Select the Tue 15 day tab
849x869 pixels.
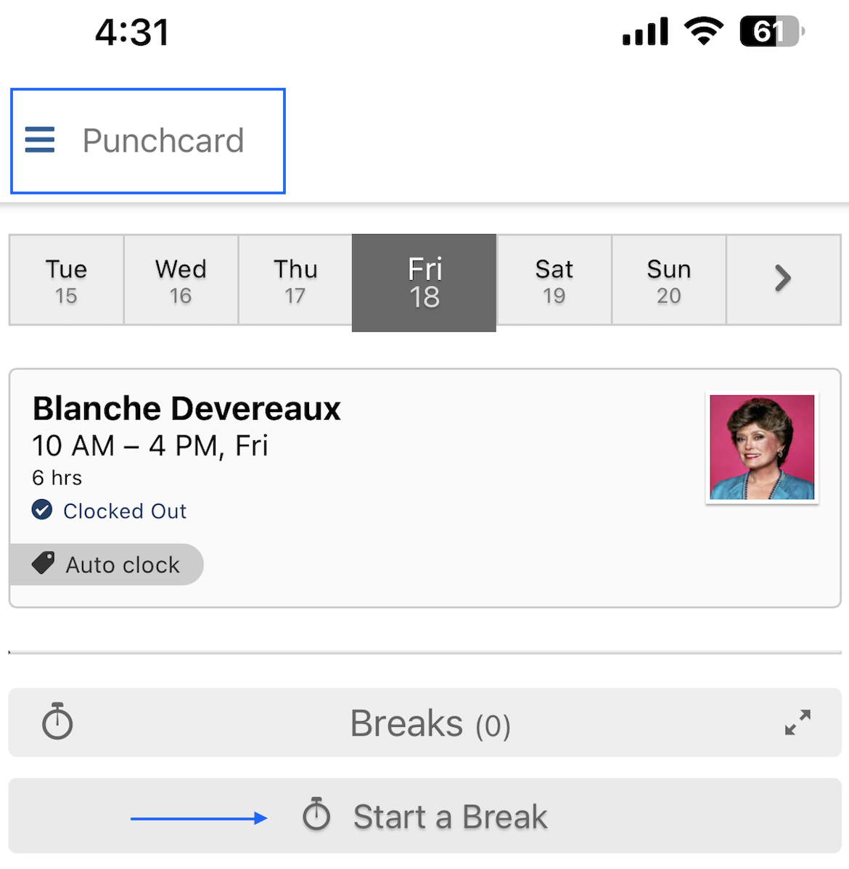pos(66,279)
